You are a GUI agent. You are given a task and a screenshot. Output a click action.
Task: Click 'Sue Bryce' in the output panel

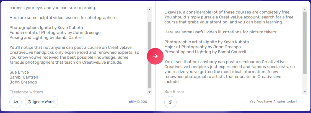(174, 92)
